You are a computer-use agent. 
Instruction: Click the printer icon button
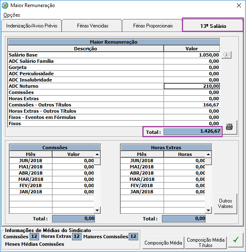(x=229, y=127)
